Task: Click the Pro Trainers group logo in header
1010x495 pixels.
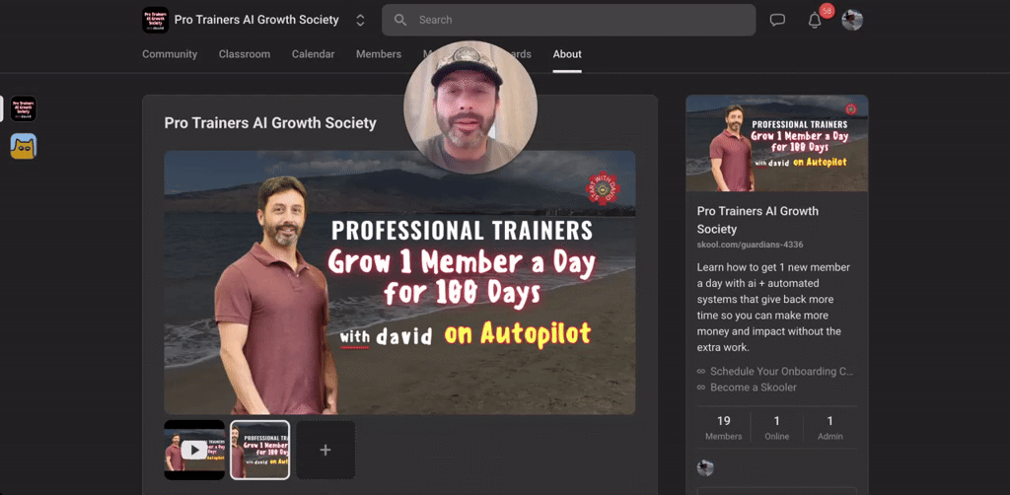Action: [155, 20]
